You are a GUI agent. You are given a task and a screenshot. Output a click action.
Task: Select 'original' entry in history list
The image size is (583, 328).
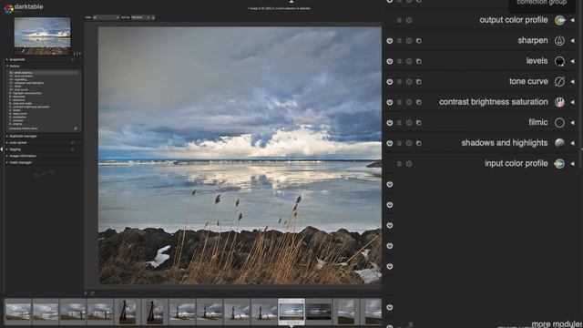[16, 124]
